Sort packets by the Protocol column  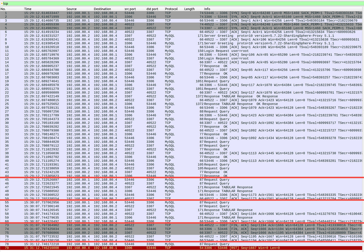[172, 9]
